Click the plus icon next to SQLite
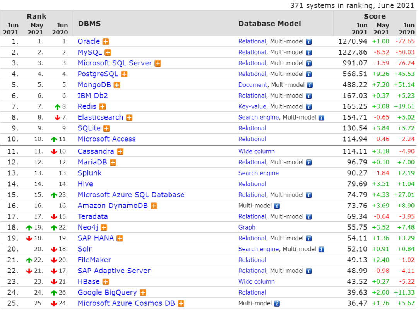418x310 pixels. [x=107, y=128]
